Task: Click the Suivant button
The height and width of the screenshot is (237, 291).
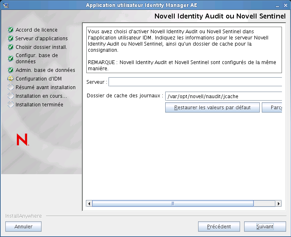Action: pyautogui.click(x=265, y=226)
